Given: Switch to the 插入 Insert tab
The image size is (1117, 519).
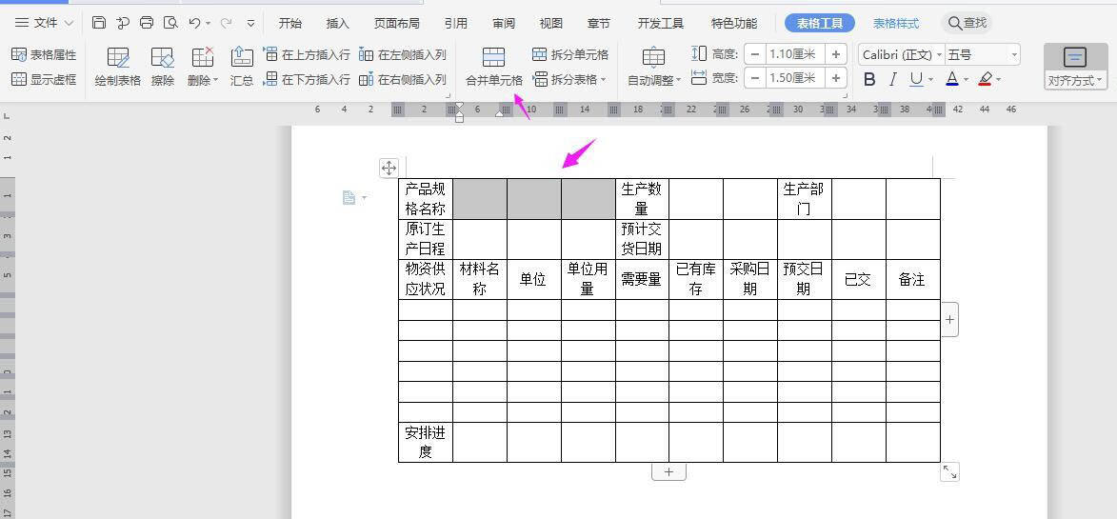Looking at the screenshot, I should 338,23.
